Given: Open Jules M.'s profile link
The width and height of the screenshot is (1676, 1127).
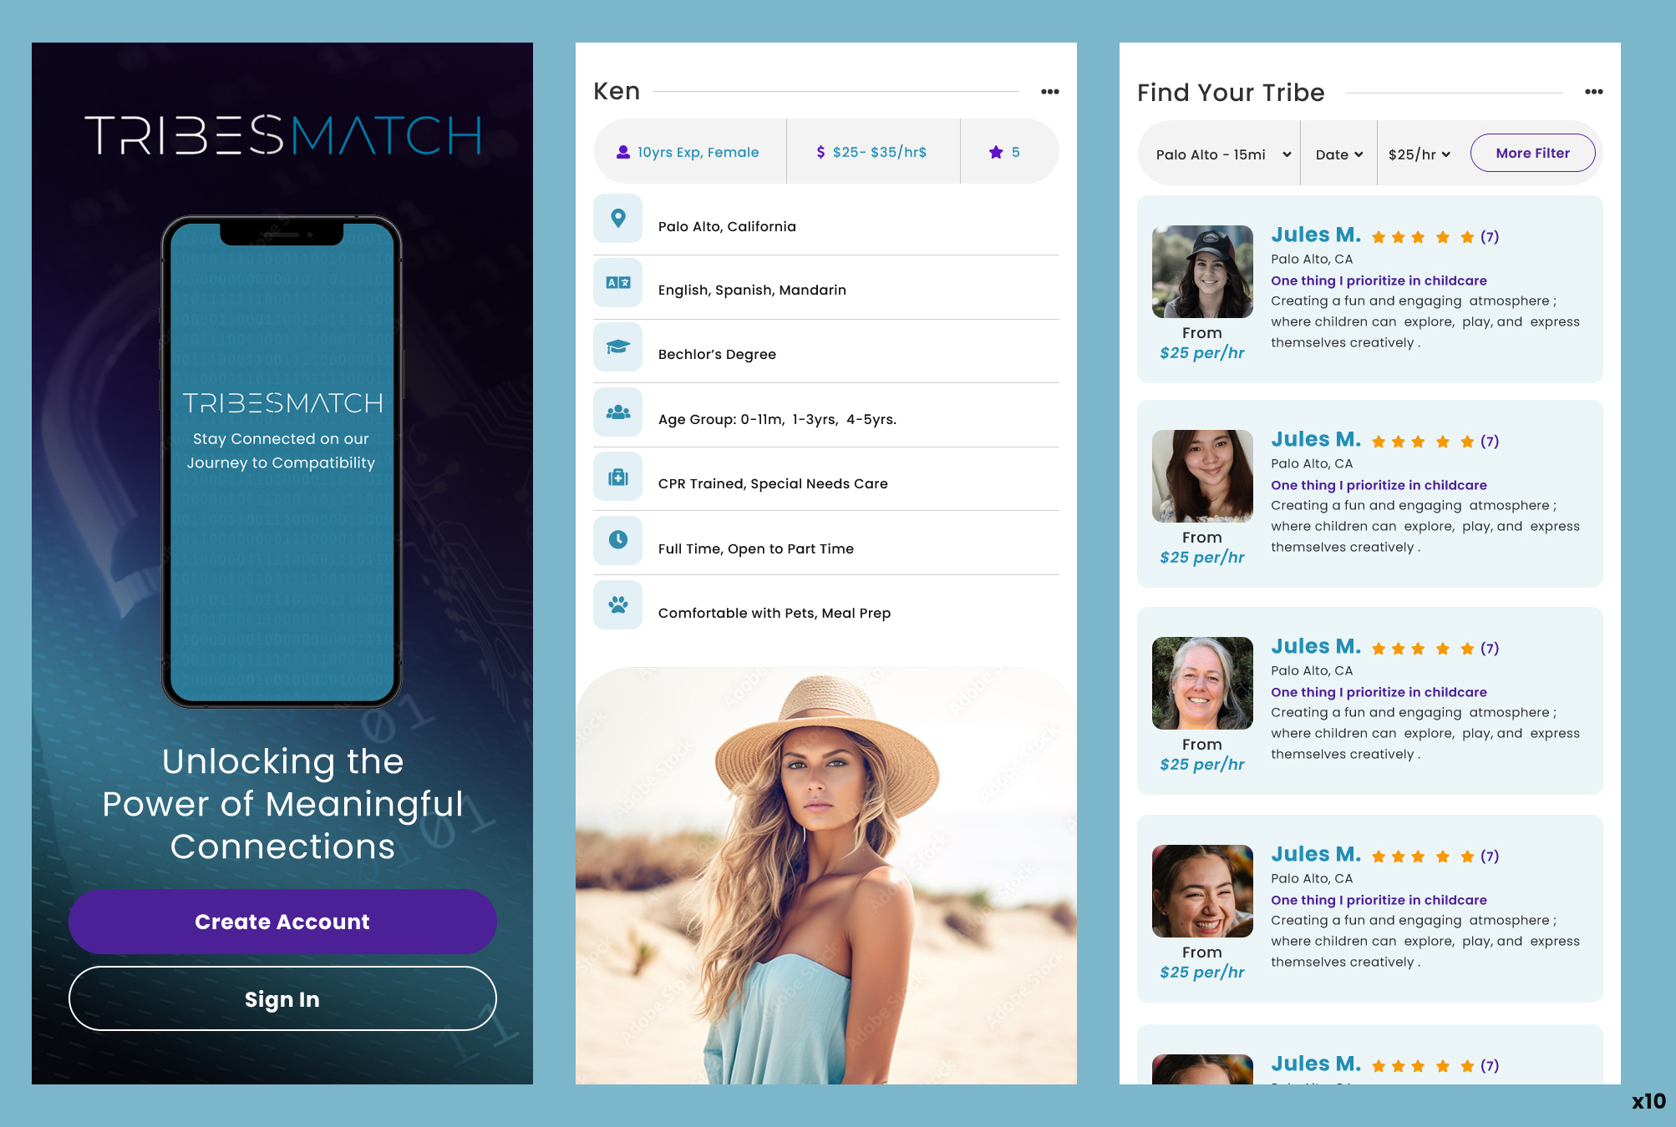Looking at the screenshot, I should (x=1315, y=235).
